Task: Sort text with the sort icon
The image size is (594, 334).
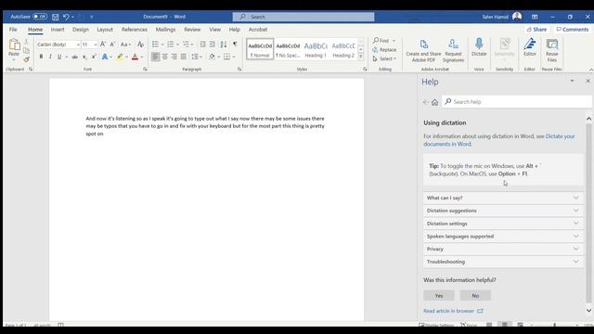Action: click(x=224, y=45)
